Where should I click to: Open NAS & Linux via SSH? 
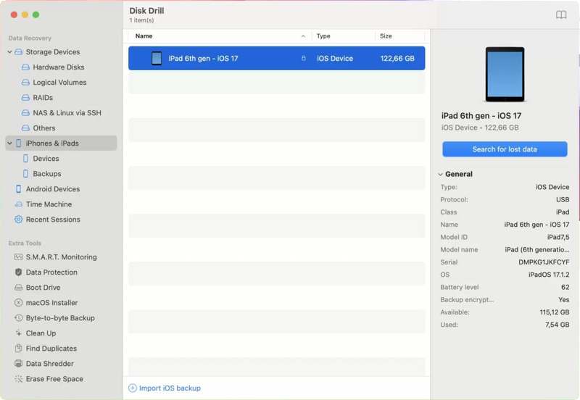coord(67,113)
